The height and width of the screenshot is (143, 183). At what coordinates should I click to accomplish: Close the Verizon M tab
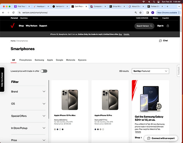67,7
